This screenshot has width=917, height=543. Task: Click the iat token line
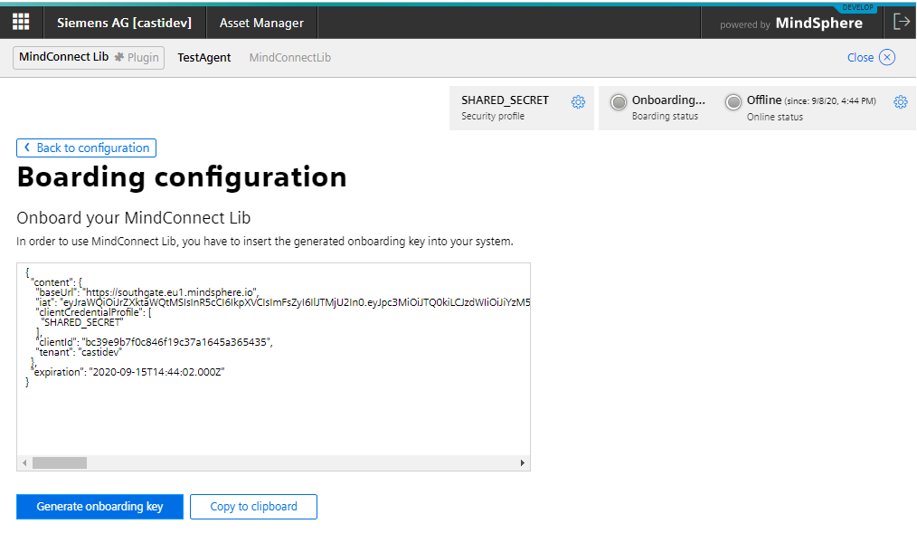click(x=283, y=302)
